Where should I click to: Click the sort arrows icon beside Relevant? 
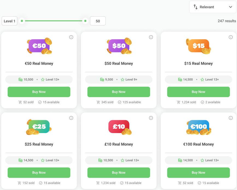(x=195, y=7)
